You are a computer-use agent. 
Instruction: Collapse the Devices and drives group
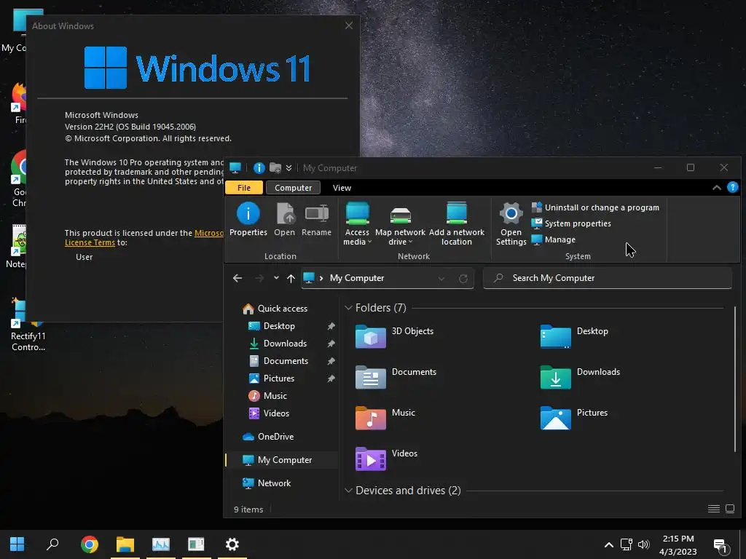(348, 491)
